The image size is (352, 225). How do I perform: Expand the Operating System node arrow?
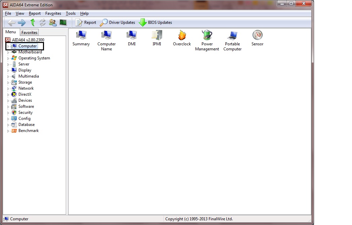tap(8, 58)
